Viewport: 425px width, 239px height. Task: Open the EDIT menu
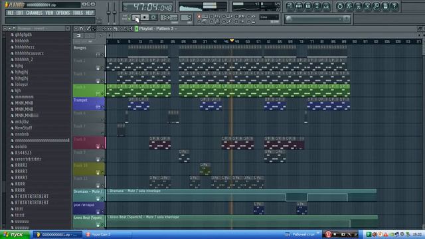coord(19,13)
